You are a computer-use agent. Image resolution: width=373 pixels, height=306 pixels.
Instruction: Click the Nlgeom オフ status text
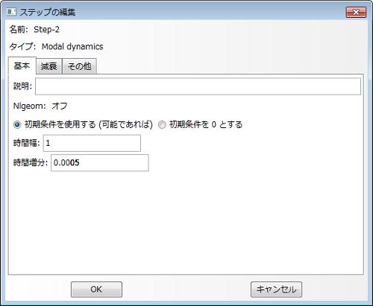(x=60, y=106)
